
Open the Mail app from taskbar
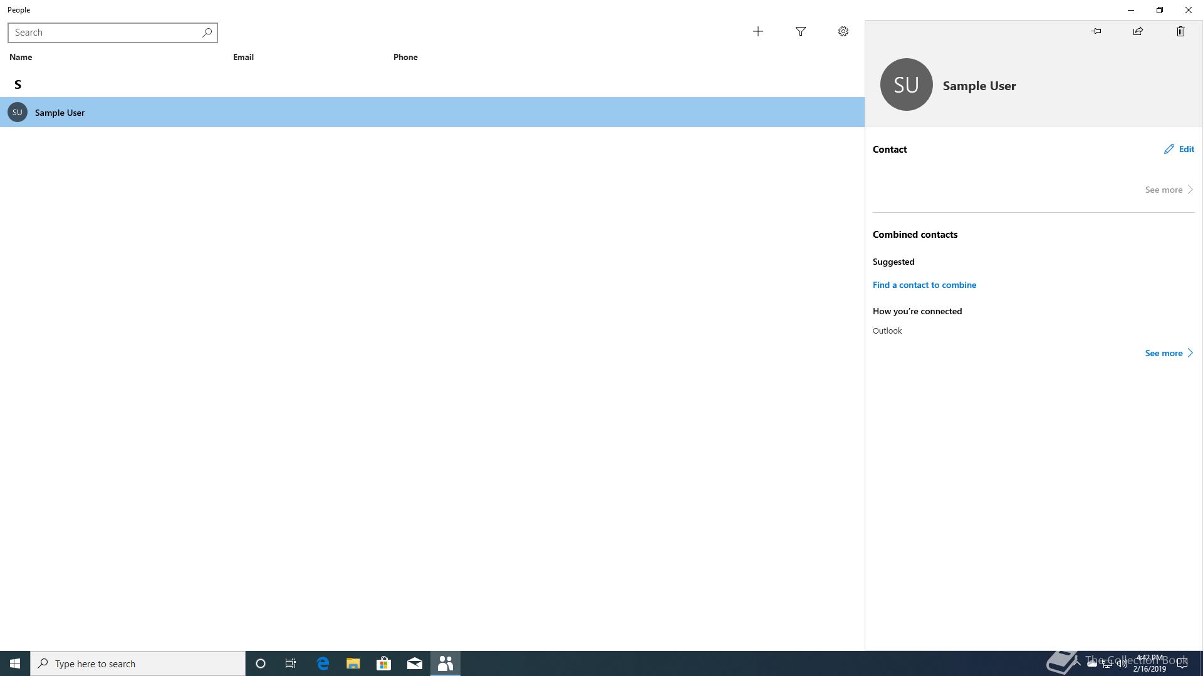(x=415, y=663)
